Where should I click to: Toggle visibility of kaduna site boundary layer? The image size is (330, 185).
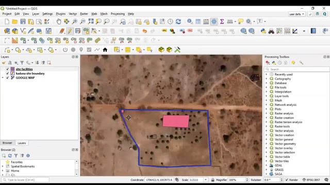8,73
